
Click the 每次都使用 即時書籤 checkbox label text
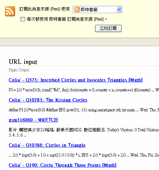click(x=67, y=19)
